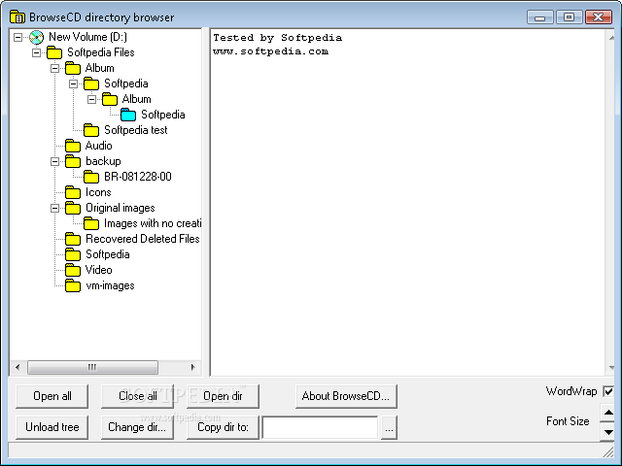Screen dimensions: 622x466
Task: Click the Open dir button
Action: click(x=223, y=396)
